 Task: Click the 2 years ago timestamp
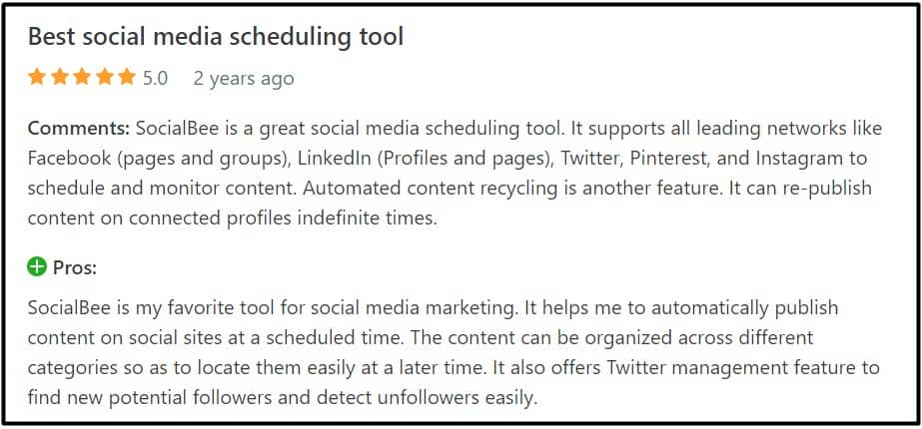pos(244,79)
